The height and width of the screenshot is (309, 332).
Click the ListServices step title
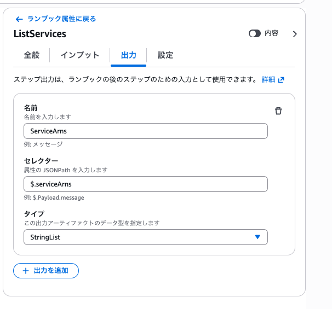(39, 34)
